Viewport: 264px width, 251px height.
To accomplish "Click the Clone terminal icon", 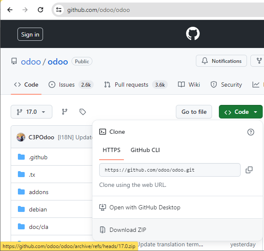I will (x=103, y=132).
